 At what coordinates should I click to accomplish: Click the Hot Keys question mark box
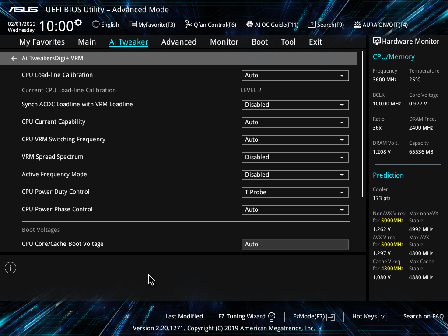click(x=382, y=317)
